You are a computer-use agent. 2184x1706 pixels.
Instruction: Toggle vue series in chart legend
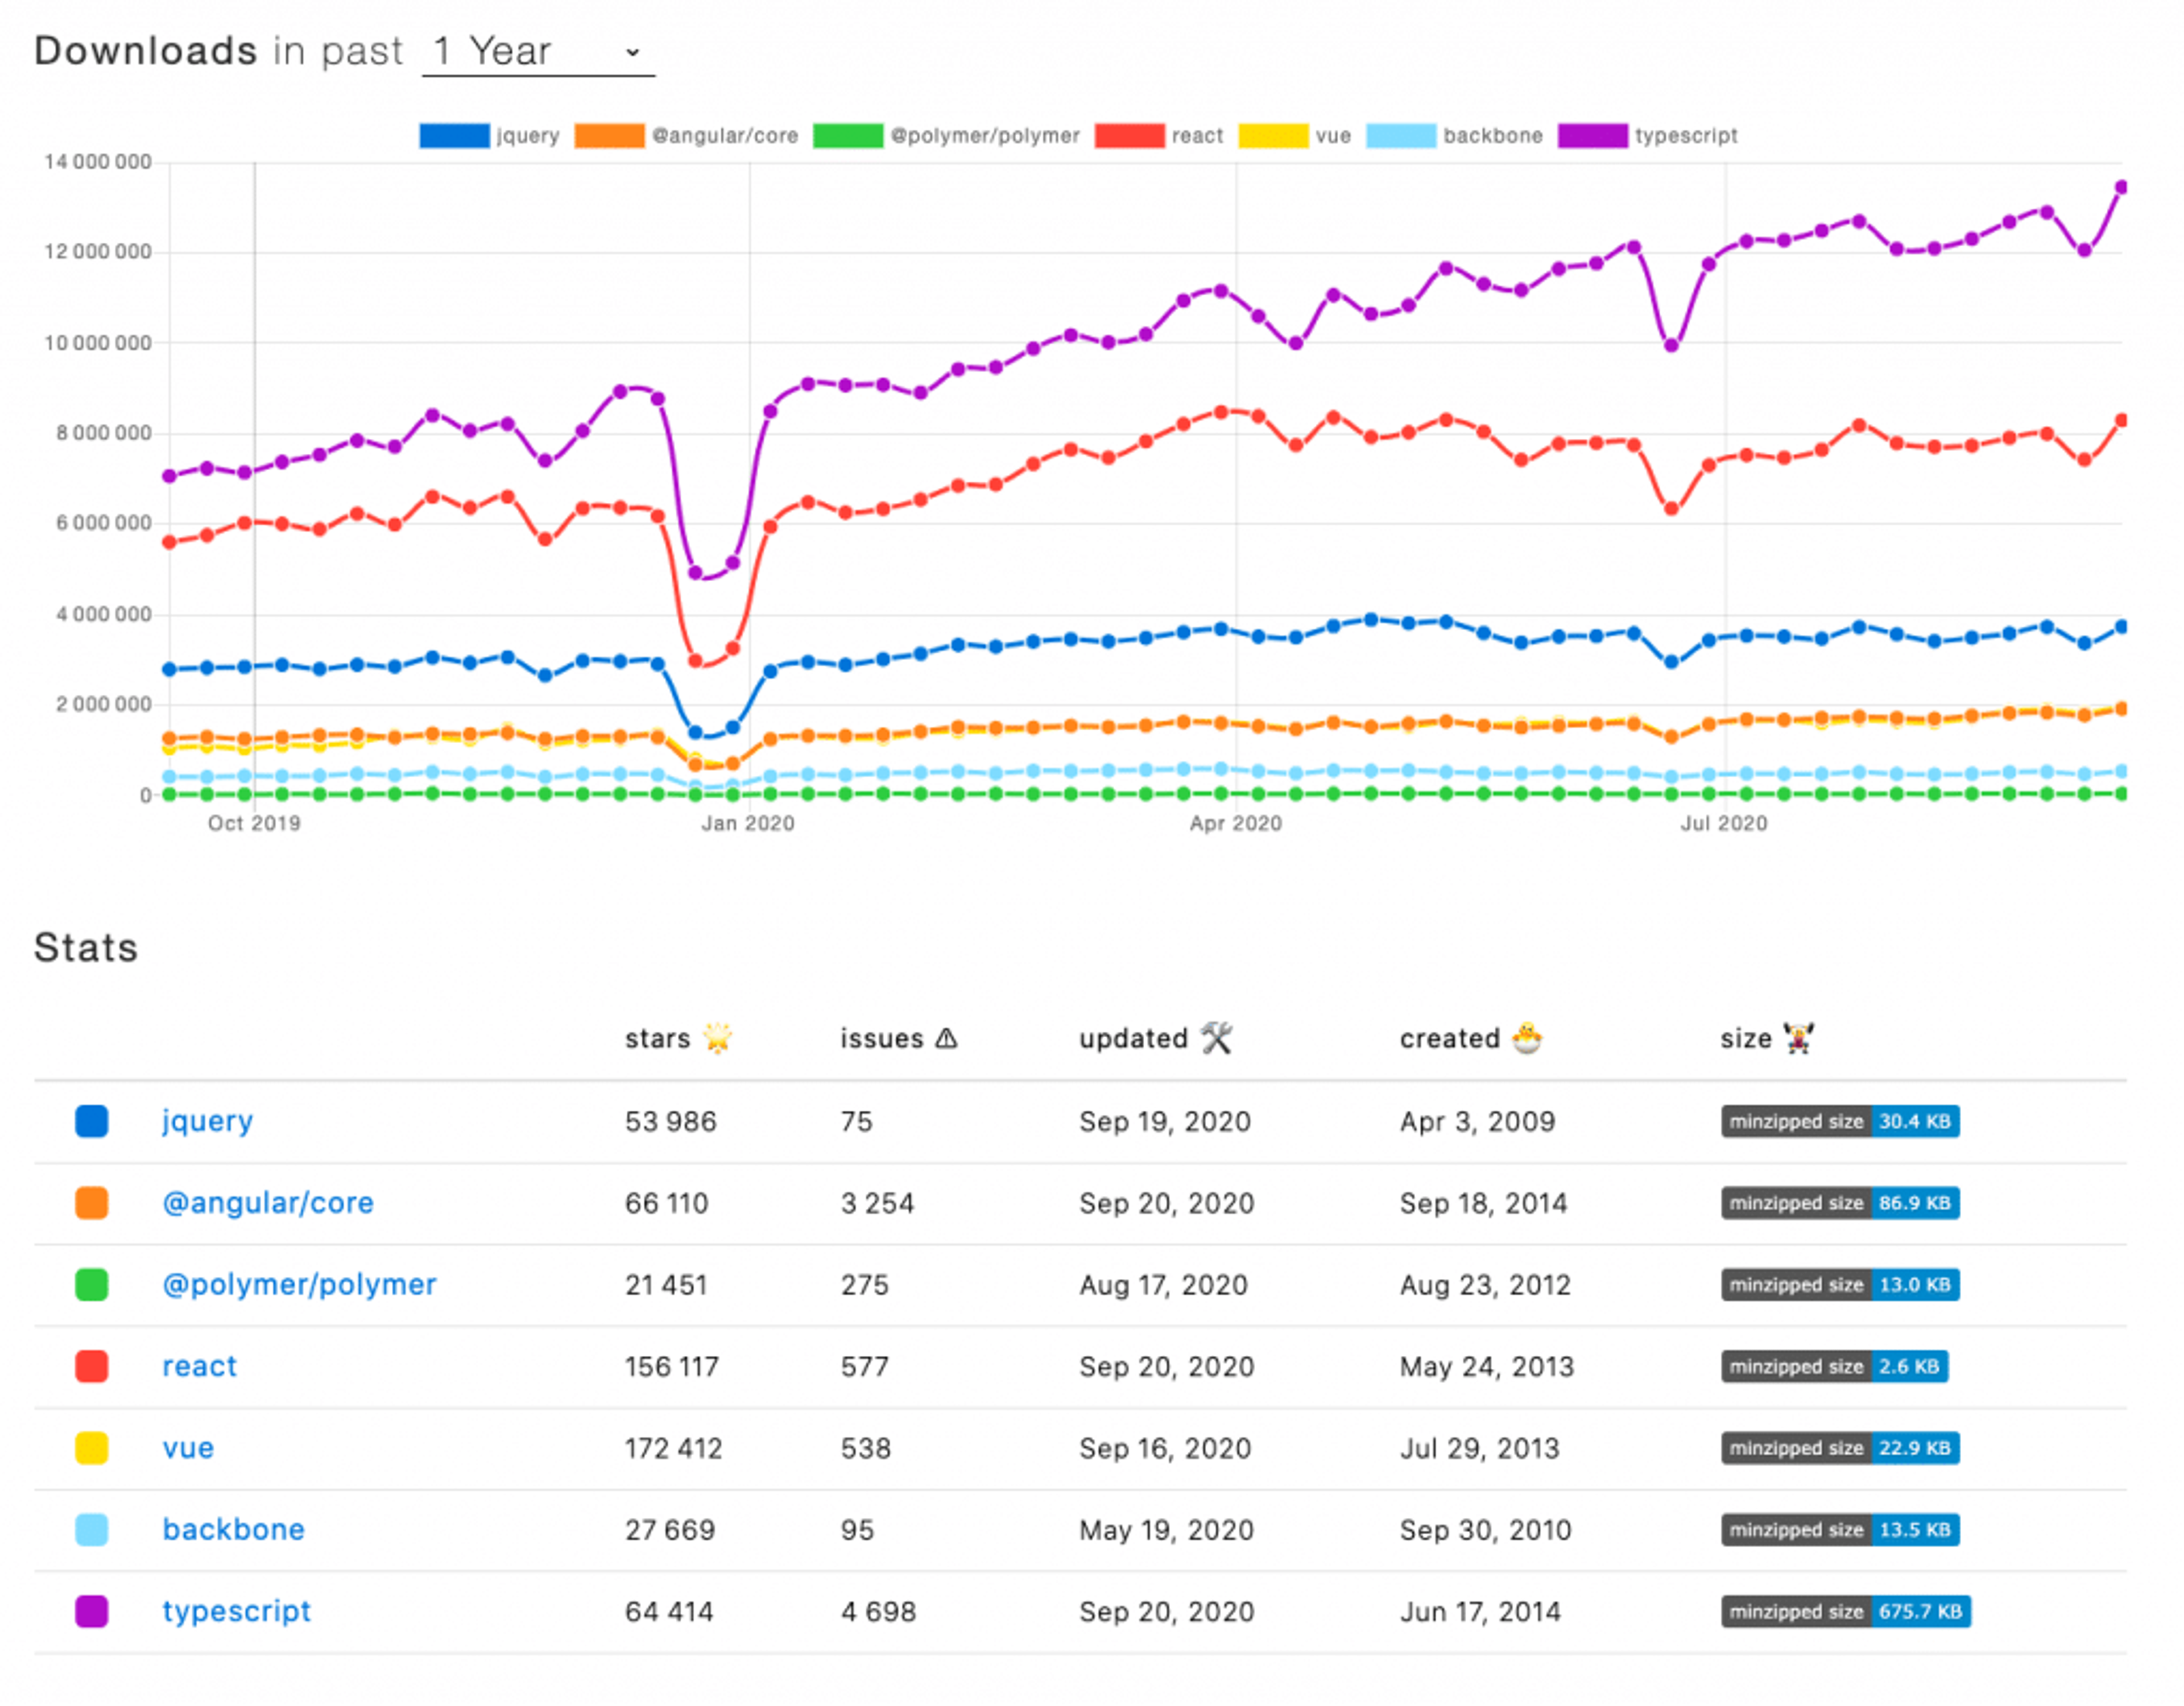pos(1294,136)
